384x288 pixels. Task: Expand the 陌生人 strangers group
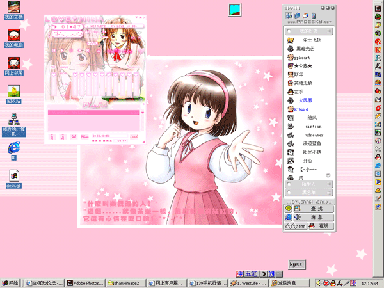click(x=308, y=184)
